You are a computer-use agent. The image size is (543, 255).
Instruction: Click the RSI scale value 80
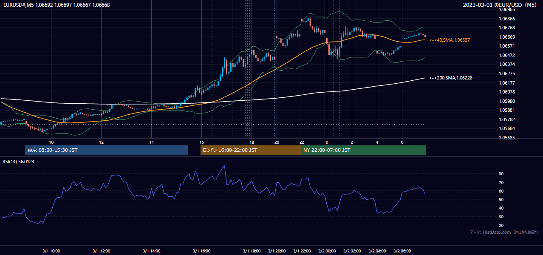[501, 174]
